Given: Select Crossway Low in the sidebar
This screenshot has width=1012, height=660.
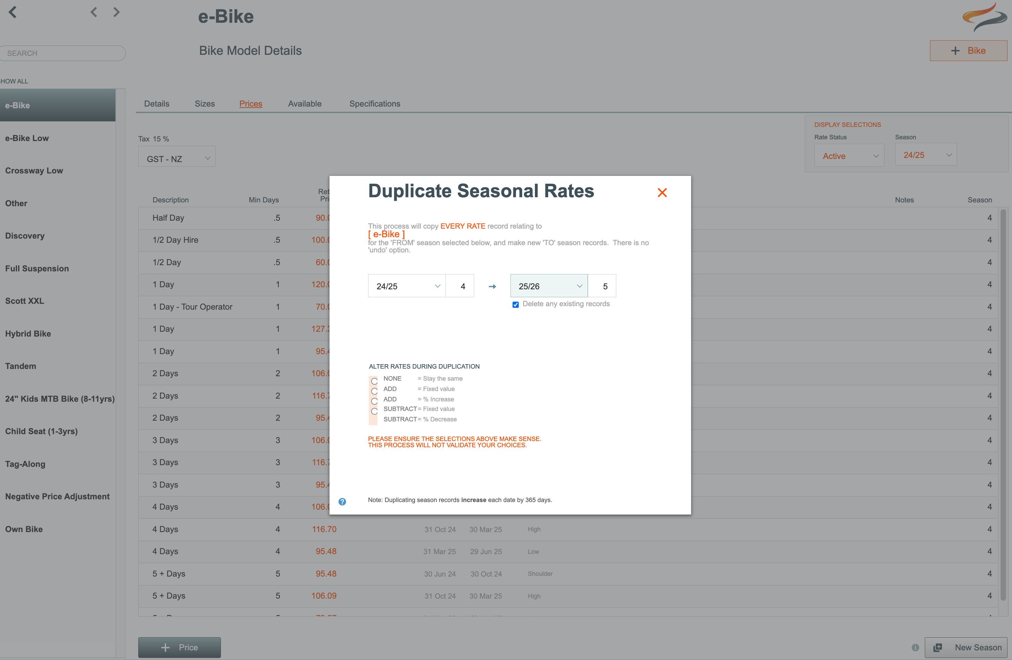Looking at the screenshot, I should 58,171.
